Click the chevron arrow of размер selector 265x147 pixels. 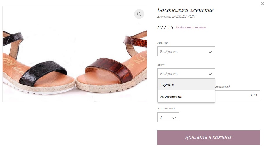[210, 52]
